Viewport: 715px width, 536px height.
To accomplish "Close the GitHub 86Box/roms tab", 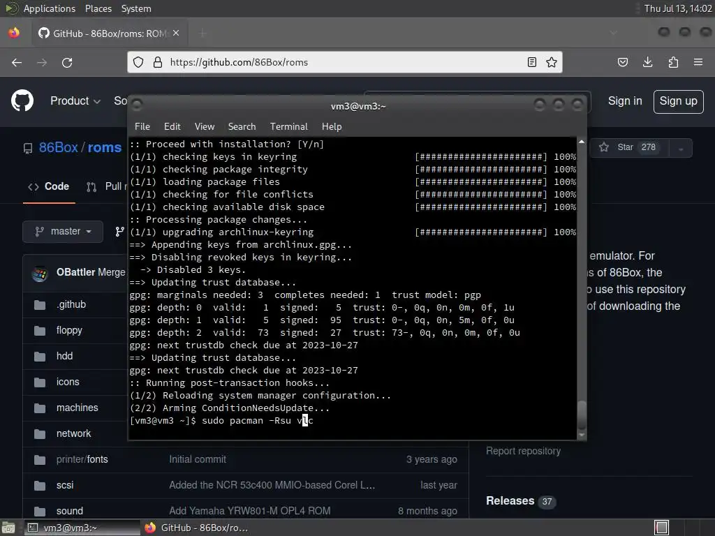I will (176, 33).
